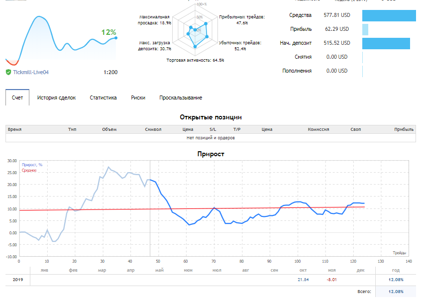Click the Символ column header
Viewport: 423px width, 300px height.
tap(153, 129)
